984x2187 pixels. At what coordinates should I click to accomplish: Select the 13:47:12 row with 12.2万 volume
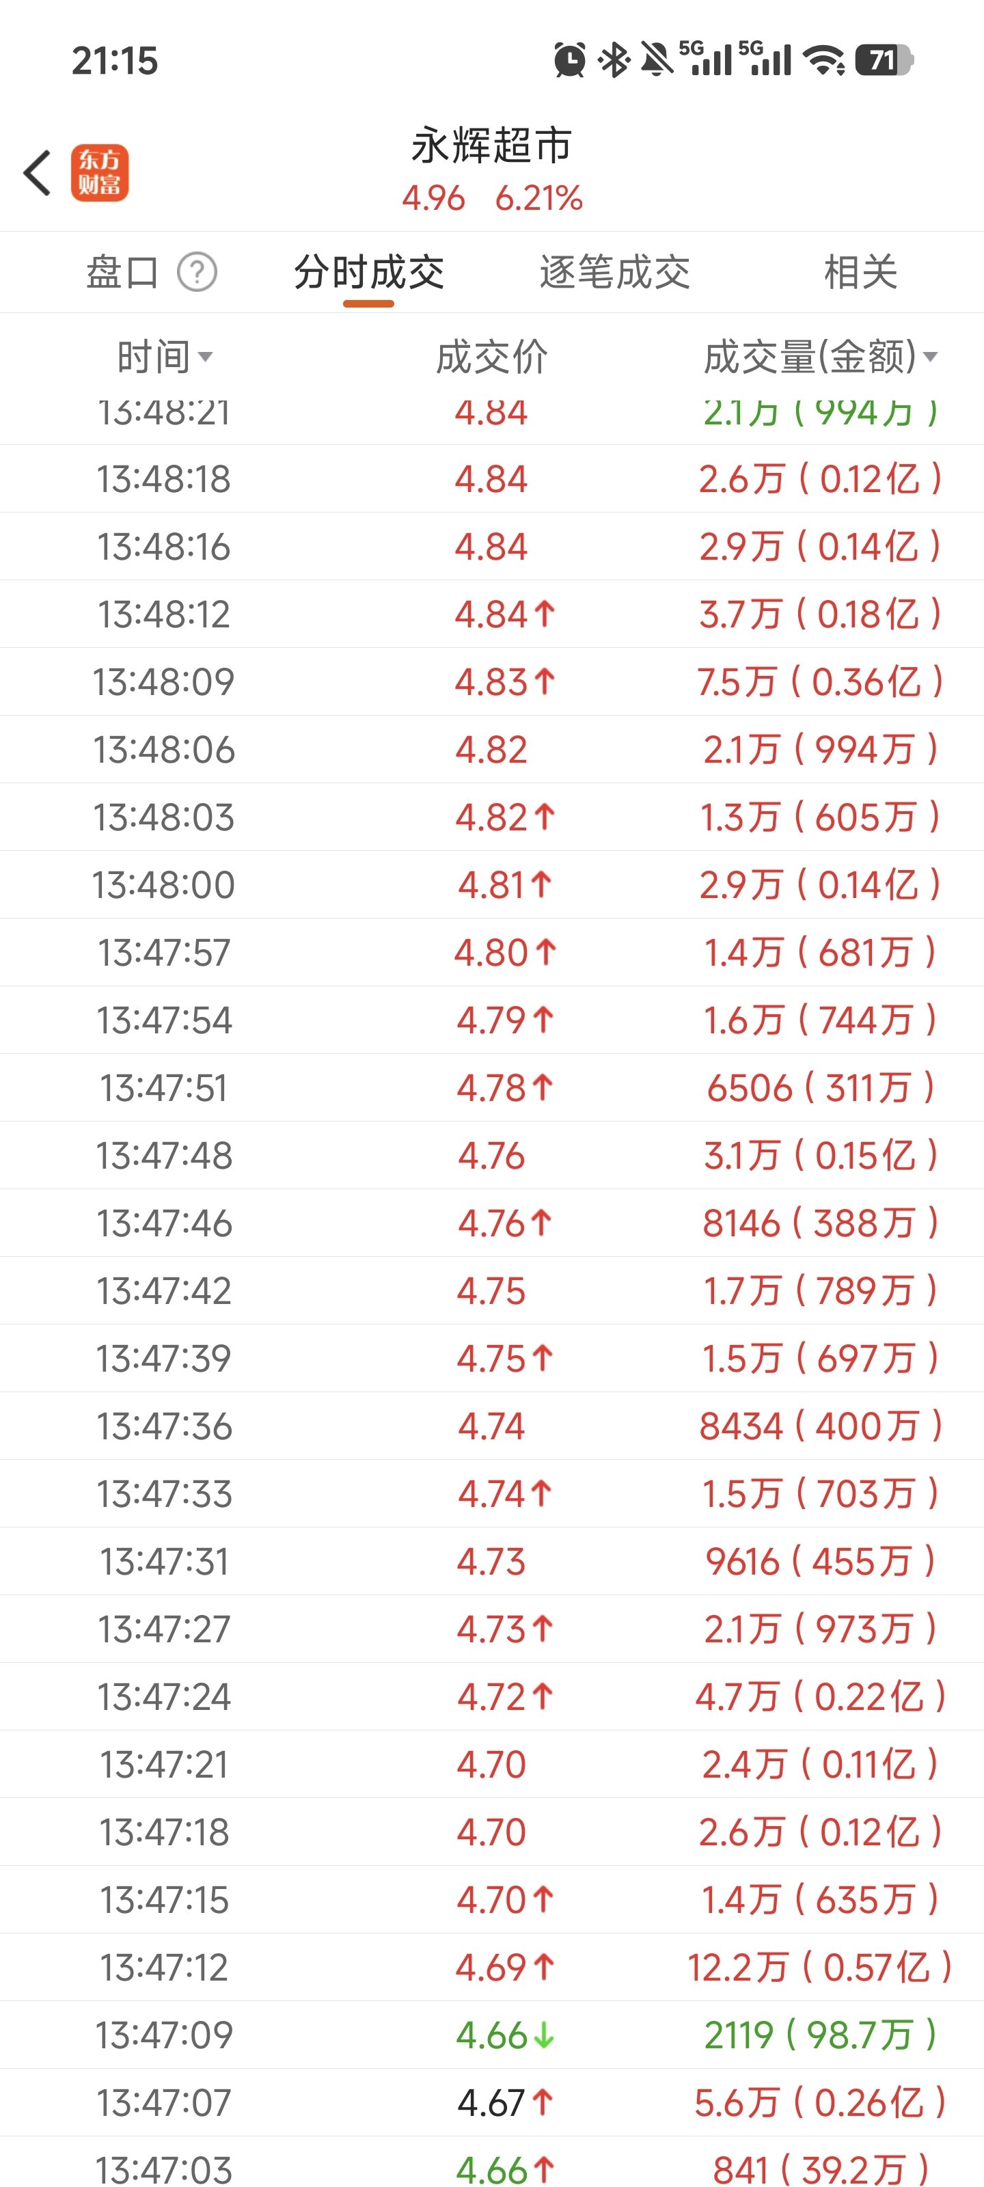pyautogui.click(x=491, y=1967)
